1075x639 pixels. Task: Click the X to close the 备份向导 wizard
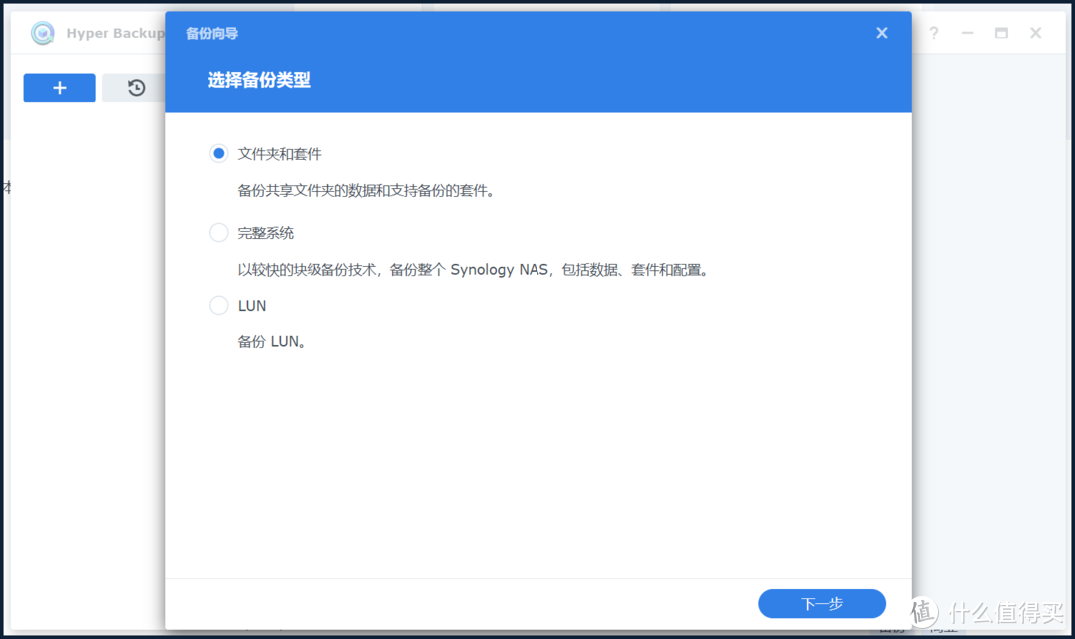click(x=882, y=32)
